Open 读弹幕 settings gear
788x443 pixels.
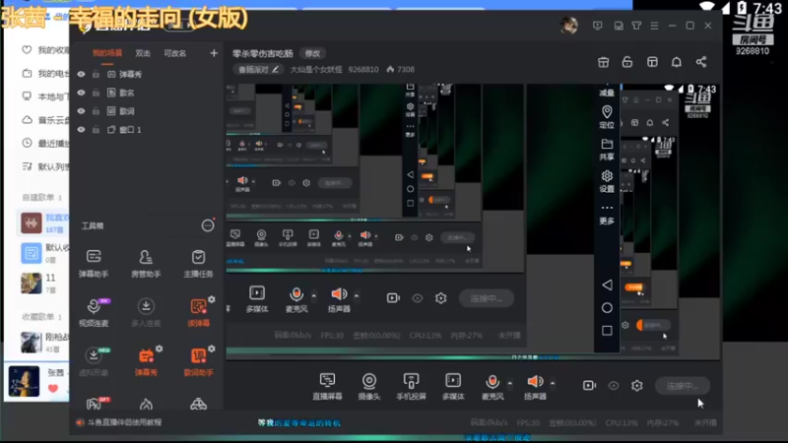pyautogui.click(x=212, y=299)
